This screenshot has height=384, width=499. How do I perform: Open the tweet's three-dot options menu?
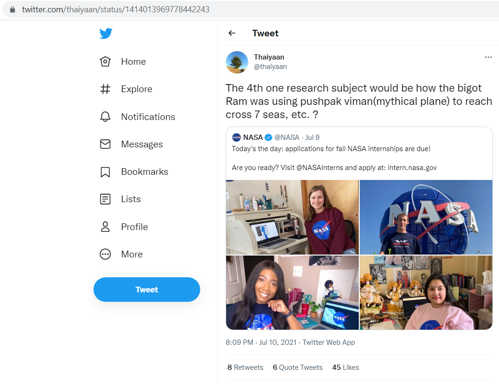[x=488, y=57]
